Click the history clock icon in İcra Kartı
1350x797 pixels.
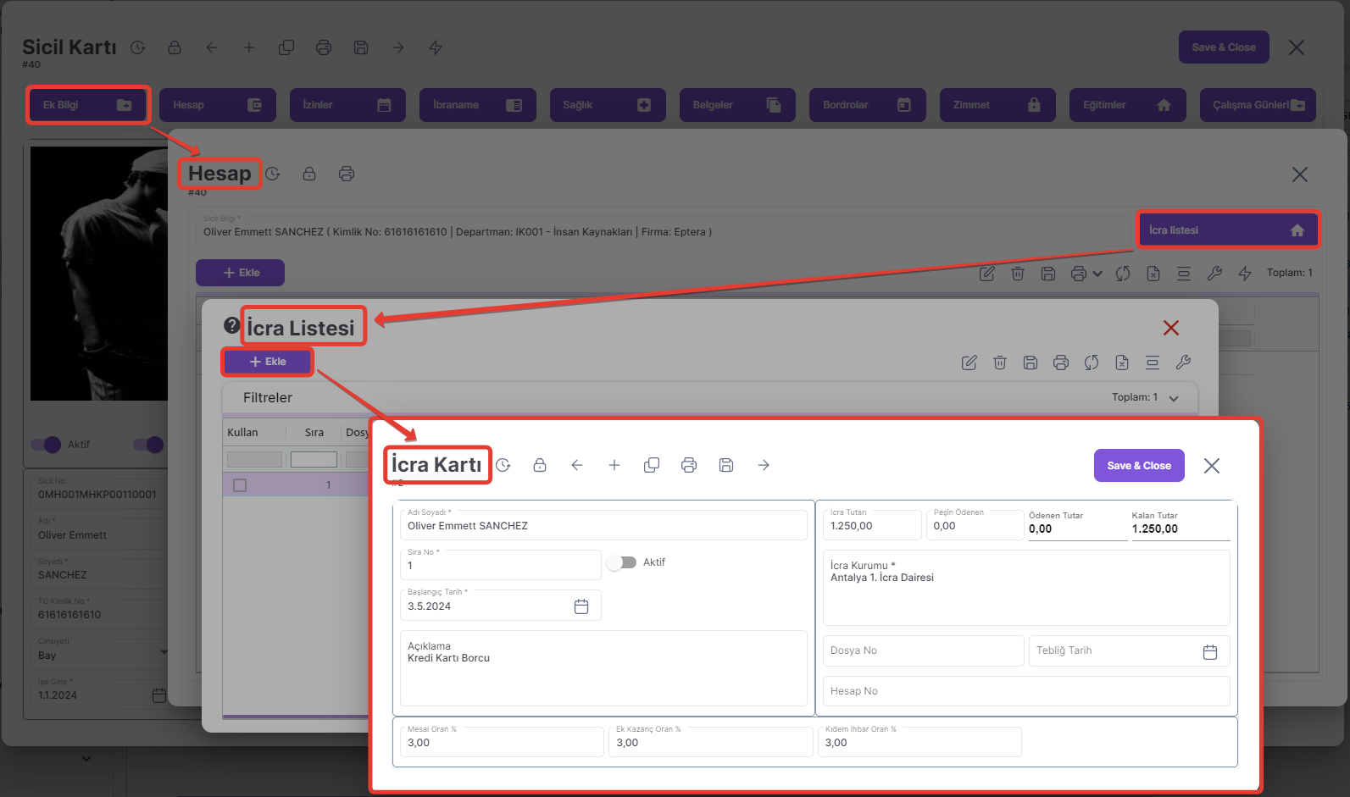pyautogui.click(x=503, y=465)
